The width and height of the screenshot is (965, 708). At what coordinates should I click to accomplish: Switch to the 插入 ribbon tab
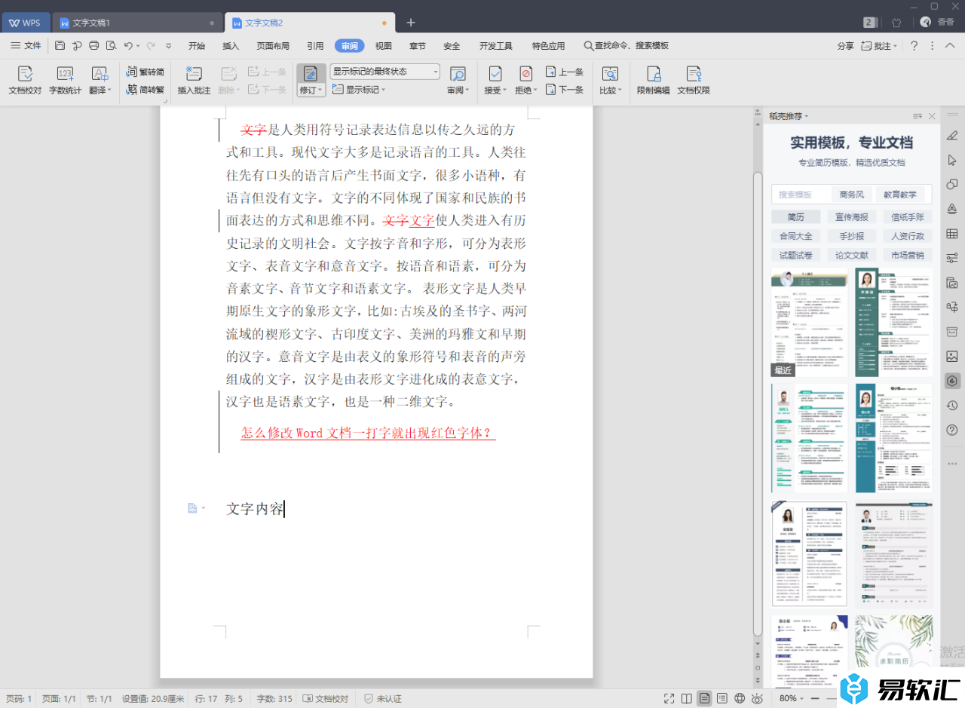231,46
